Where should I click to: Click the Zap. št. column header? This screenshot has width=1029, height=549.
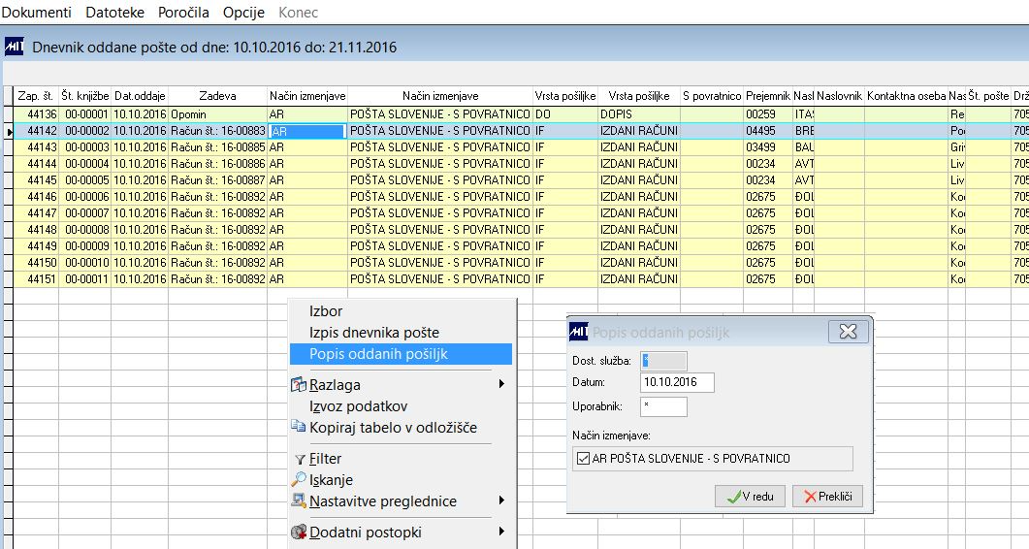(36, 96)
